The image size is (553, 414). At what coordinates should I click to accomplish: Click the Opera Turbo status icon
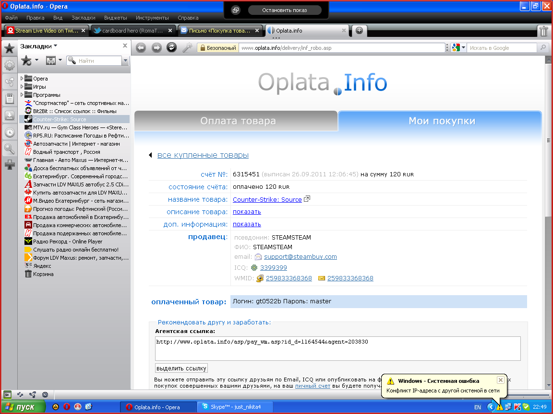point(45,395)
